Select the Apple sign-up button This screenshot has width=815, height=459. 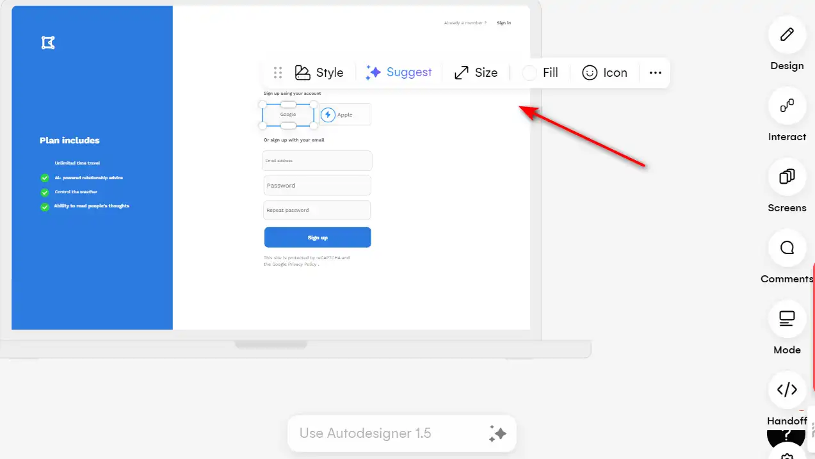coord(345,115)
